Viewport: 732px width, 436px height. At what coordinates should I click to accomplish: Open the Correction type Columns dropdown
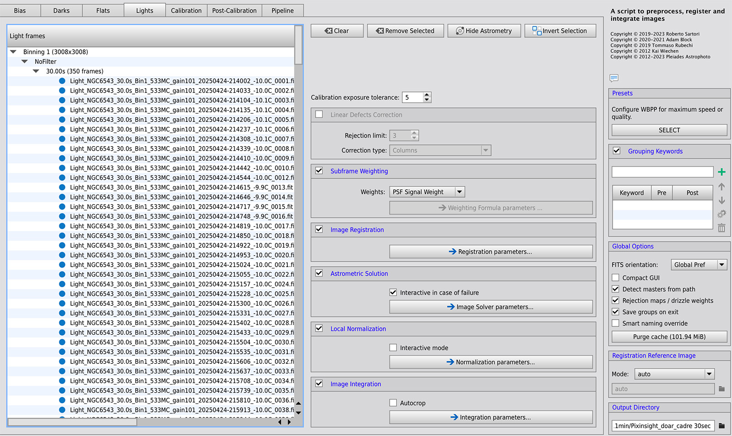pyautogui.click(x=440, y=150)
